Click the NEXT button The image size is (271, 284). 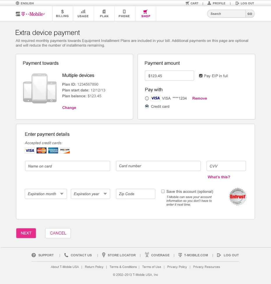click(26, 233)
